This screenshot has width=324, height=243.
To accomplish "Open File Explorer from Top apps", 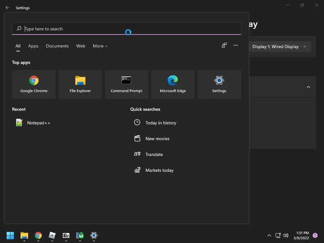I will (x=80, y=84).
